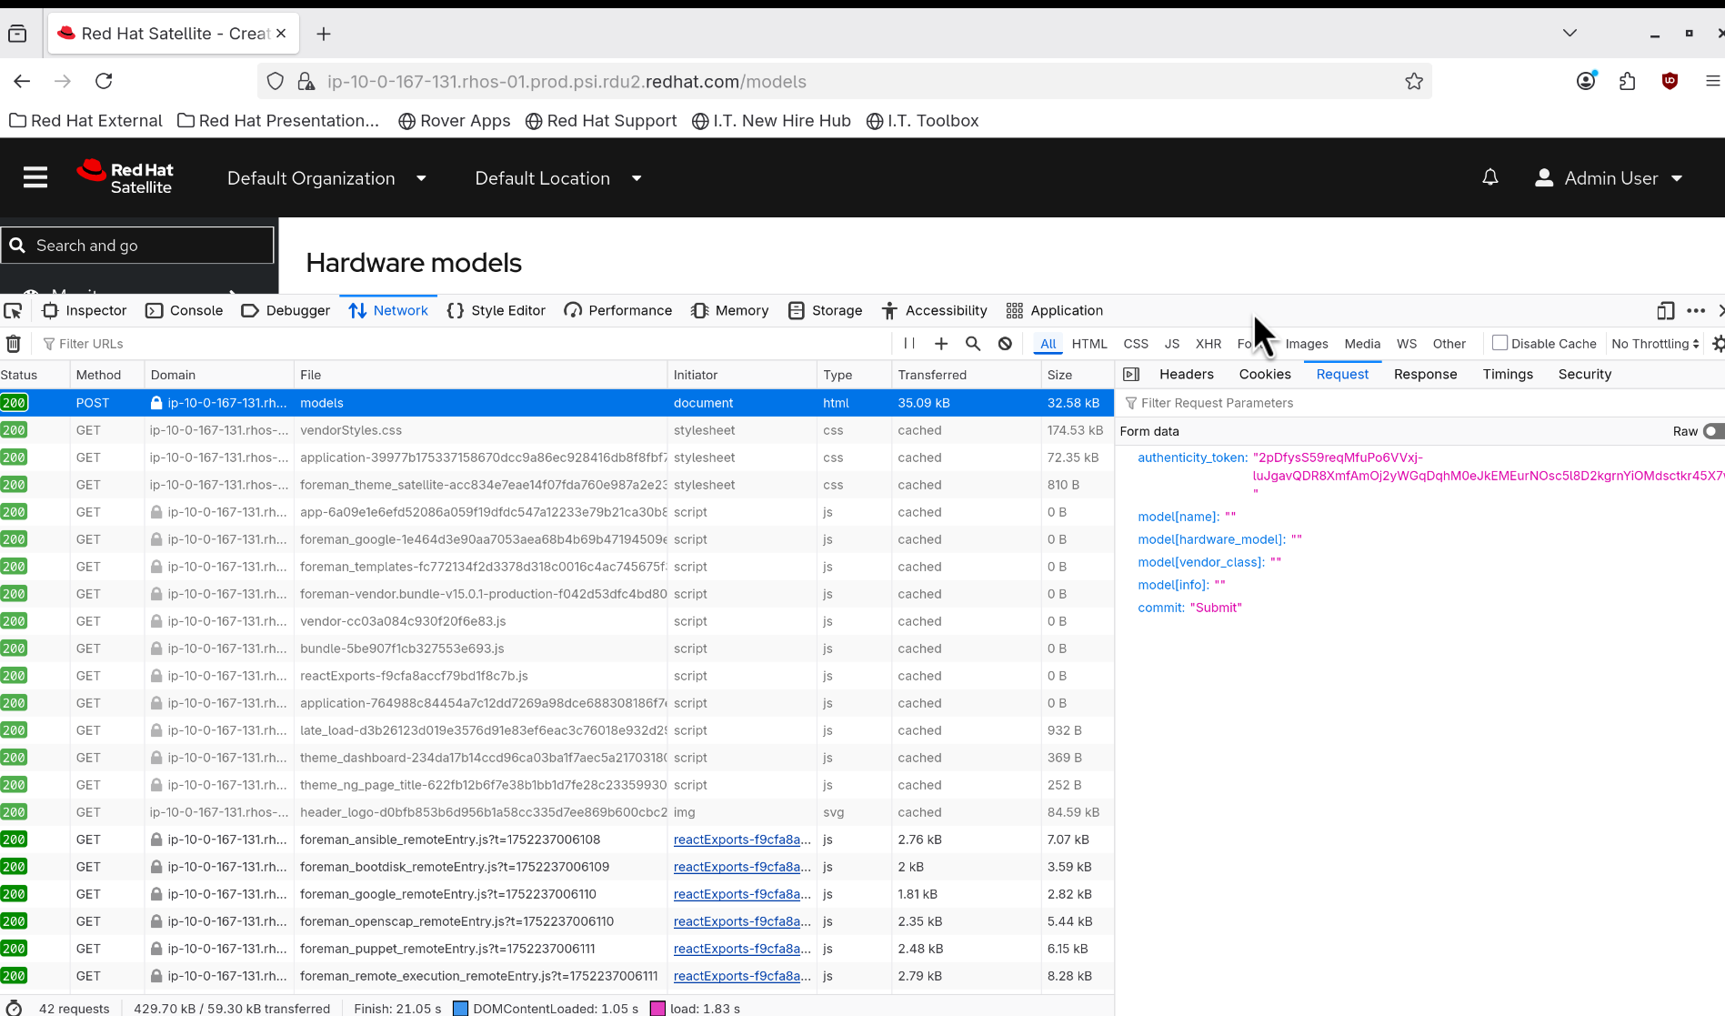This screenshot has width=1725, height=1016.
Task: Open network search magnifier icon
Action: tap(973, 344)
